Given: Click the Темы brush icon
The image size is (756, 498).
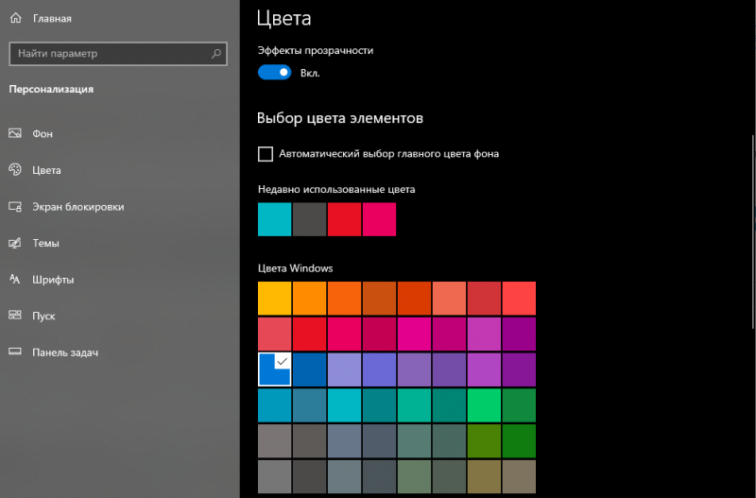Looking at the screenshot, I should 15,243.
